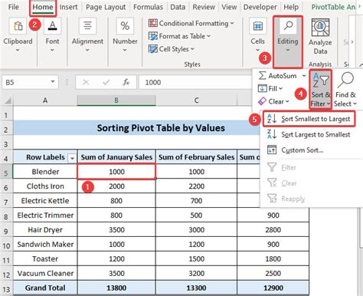Click the formula bar Cancel X icon
The image size is (363, 296).
[x=86, y=82]
